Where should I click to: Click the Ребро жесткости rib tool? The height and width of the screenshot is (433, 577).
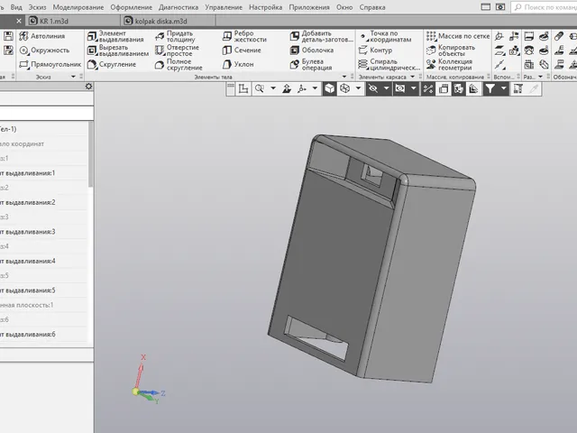coord(244,36)
